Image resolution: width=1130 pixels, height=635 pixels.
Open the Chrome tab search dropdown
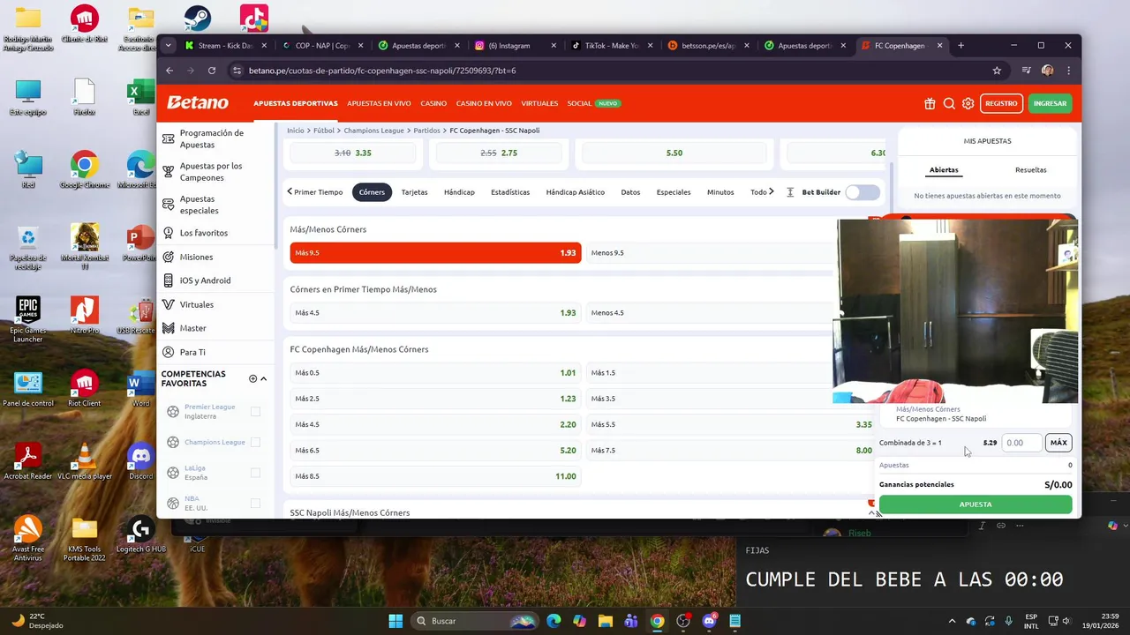(168, 46)
